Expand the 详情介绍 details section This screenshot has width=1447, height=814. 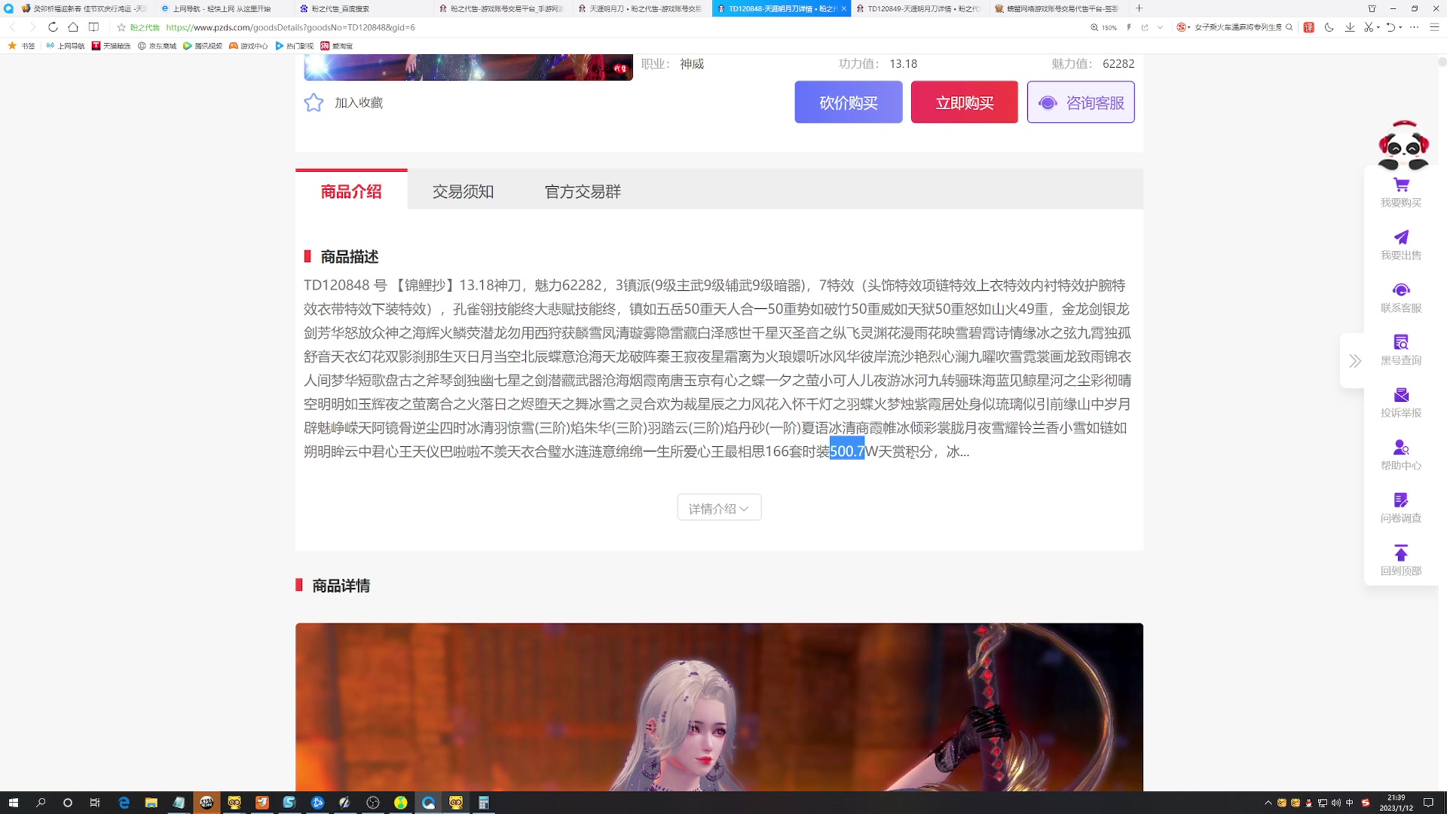tap(718, 507)
